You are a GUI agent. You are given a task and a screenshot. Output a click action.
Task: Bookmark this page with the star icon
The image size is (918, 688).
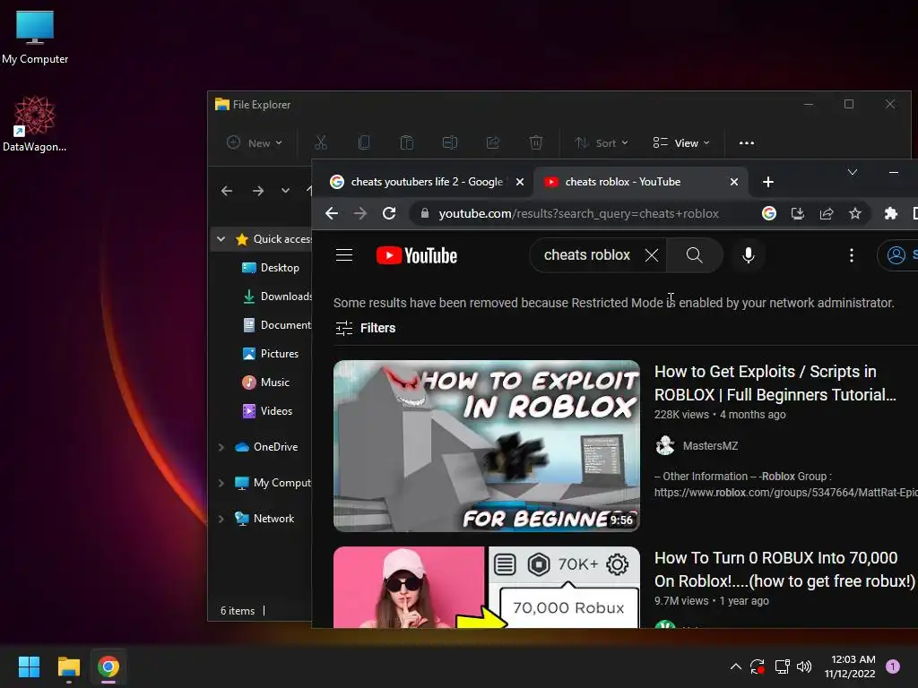click(854, 213)
